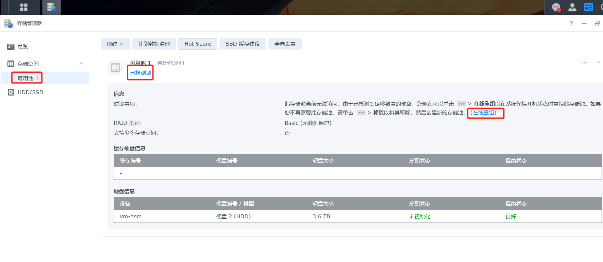
Task: Open the notifications chat bubble icon
Action: pos(556,7)
